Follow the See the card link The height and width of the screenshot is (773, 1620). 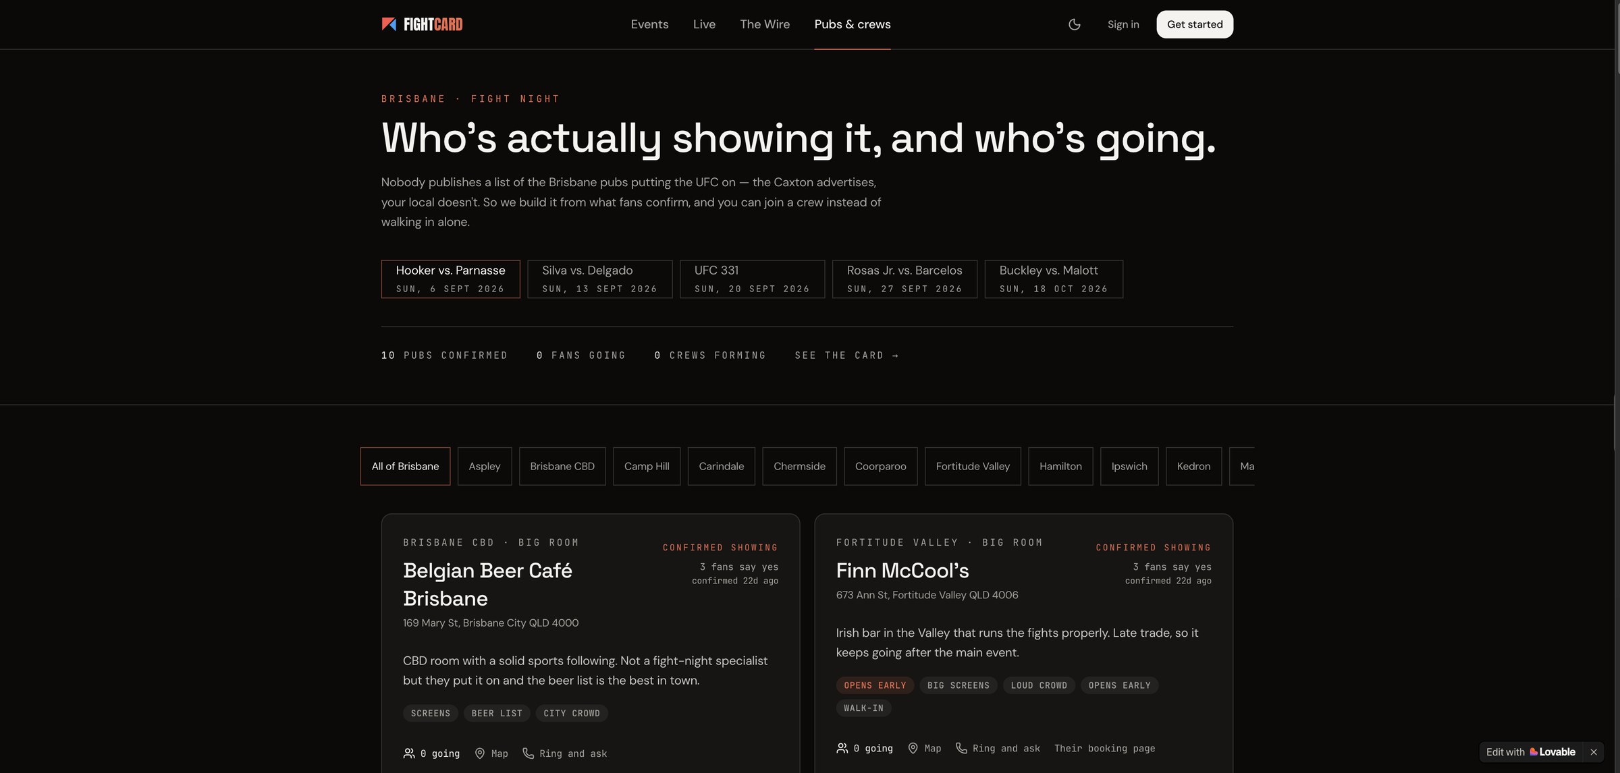coord(846,355)
